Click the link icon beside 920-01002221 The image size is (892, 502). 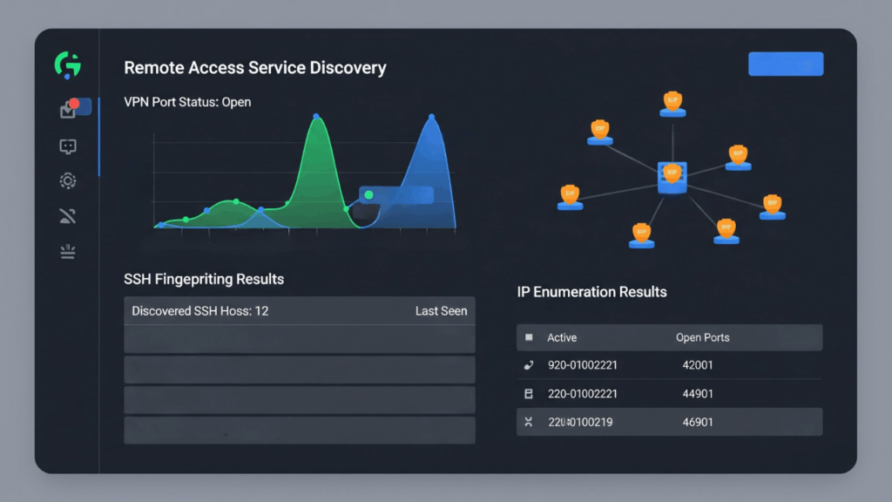(x=529, y=365)
